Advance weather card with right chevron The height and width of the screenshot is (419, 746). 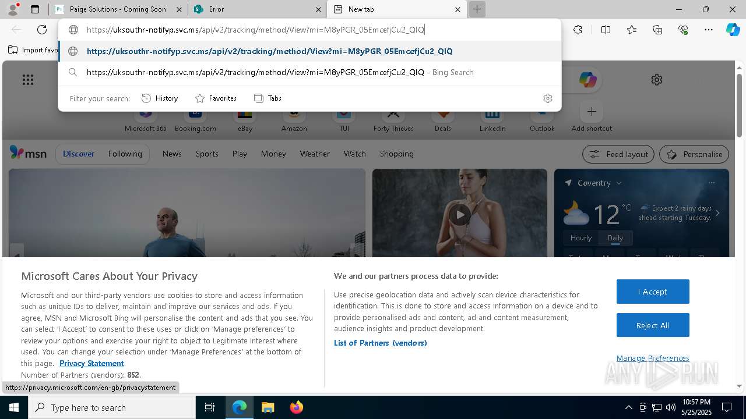(x=717, y=213)
